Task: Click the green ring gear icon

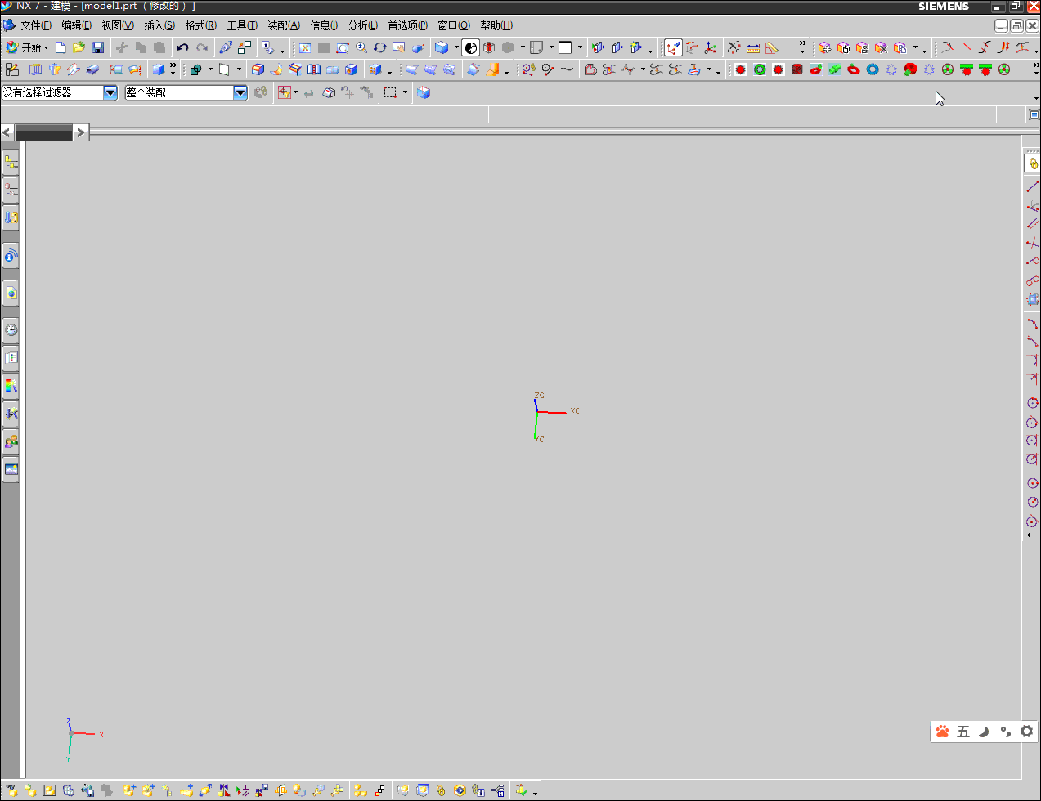Action: pyautogui.click(x=760, y=69)
